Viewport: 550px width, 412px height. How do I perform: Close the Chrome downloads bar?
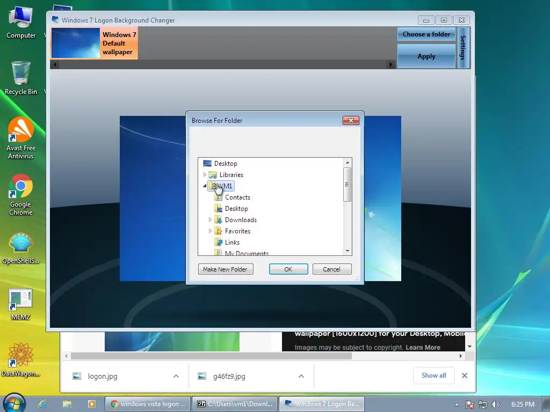click(465, 376)
